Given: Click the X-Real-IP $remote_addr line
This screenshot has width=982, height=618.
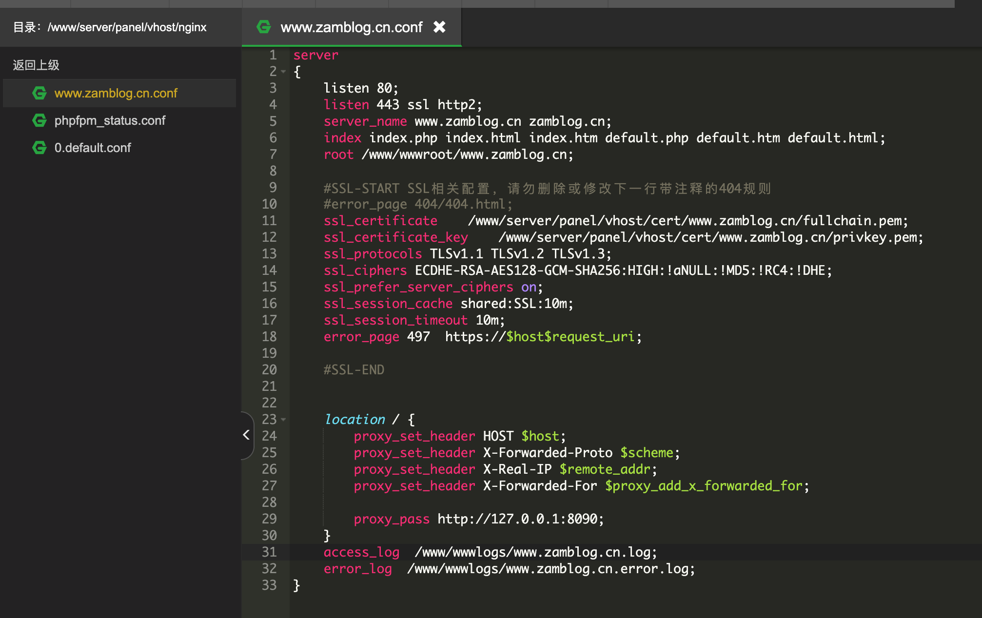Looking at the screenshot, I should (506, 469).
